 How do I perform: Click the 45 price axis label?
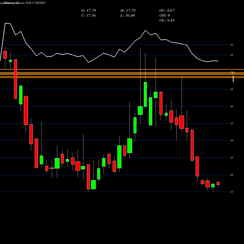[x=232, y=89]
